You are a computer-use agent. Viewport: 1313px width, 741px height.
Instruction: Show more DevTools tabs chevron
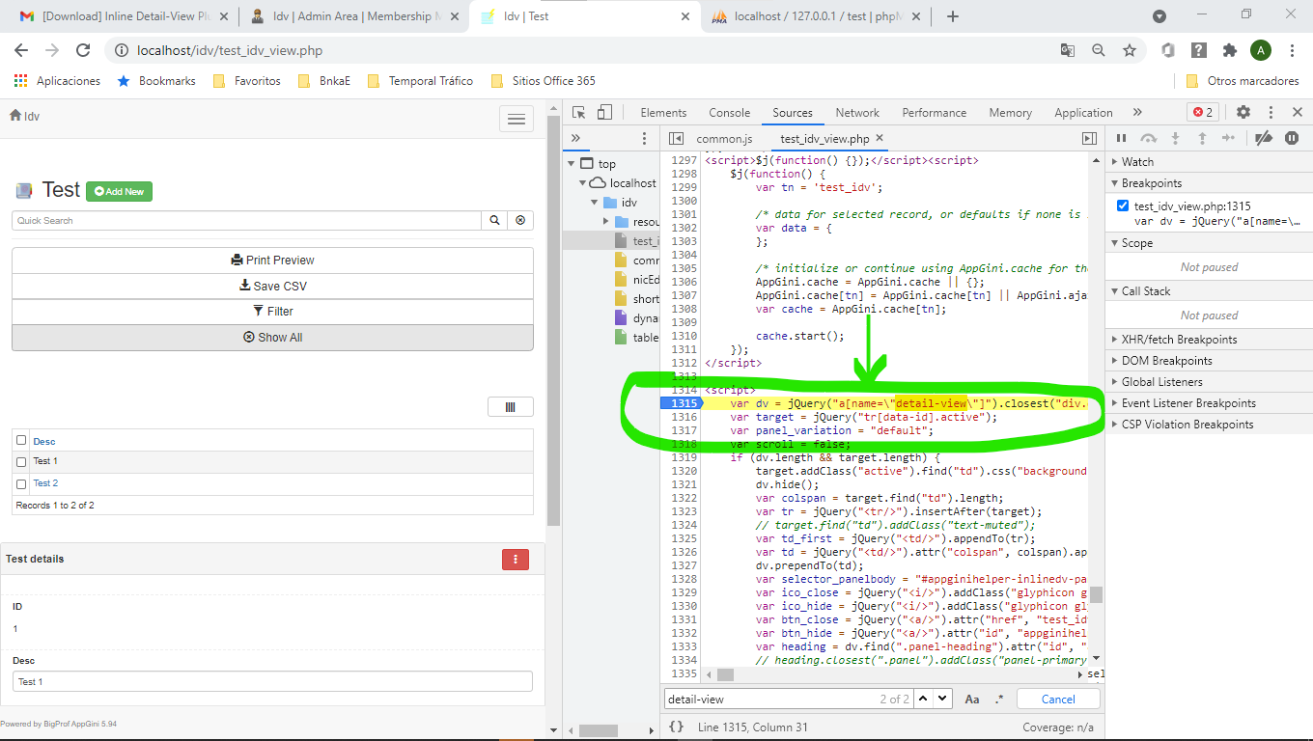point(1137,112)
